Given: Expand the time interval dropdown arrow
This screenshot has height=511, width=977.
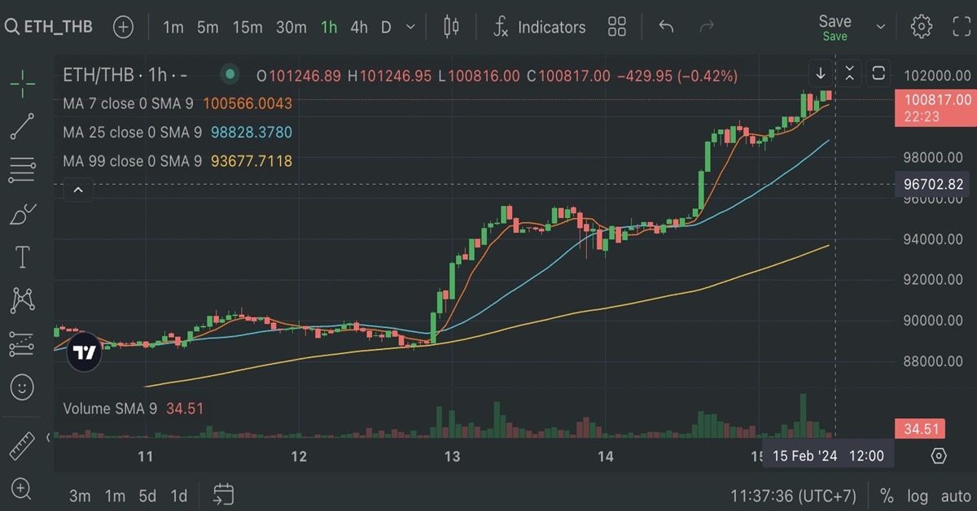Looking at the screenshot, I should click(411, 27).
